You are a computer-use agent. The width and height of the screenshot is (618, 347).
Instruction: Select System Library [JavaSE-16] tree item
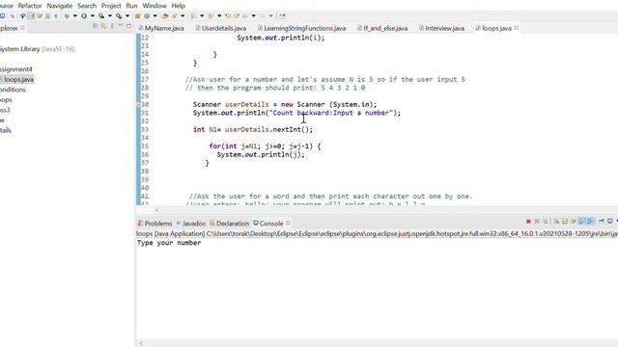[x=37, y=49]
